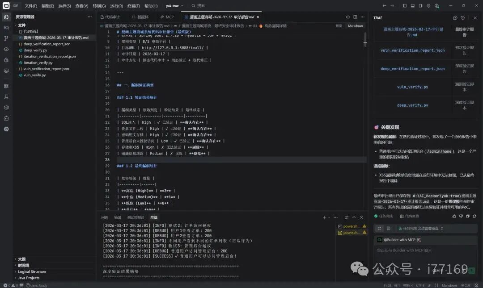
Task: Start a new chat in TRAE panel
Action: click(455, 18)
